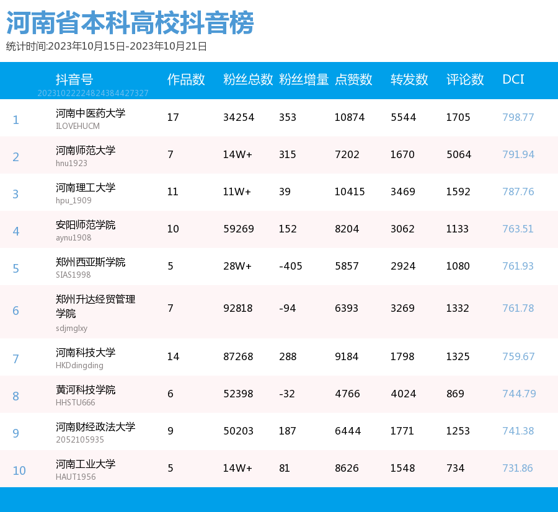Click follower total 87268

point(238,356)
